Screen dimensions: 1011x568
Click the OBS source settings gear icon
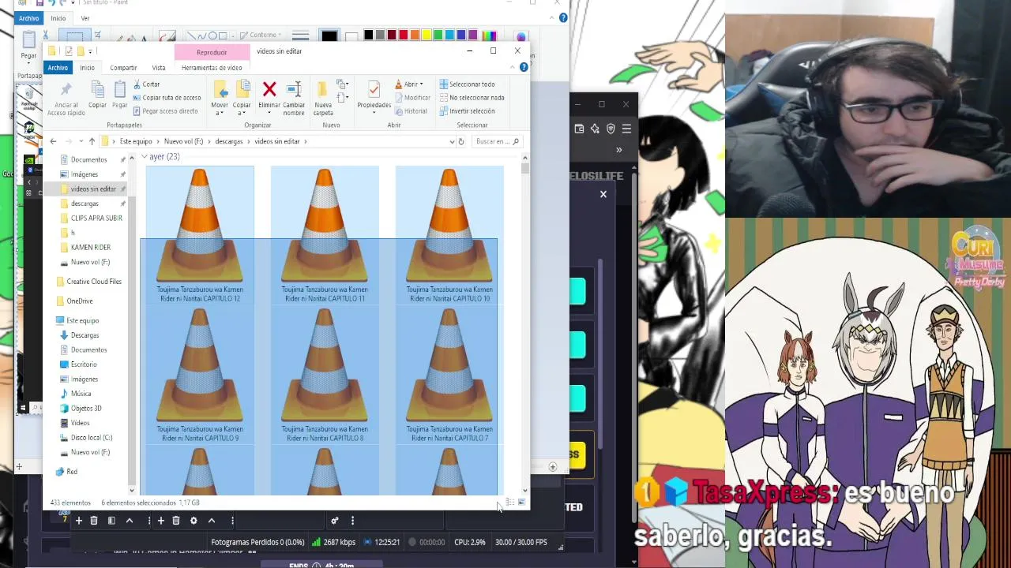click(x=194, y=521)
